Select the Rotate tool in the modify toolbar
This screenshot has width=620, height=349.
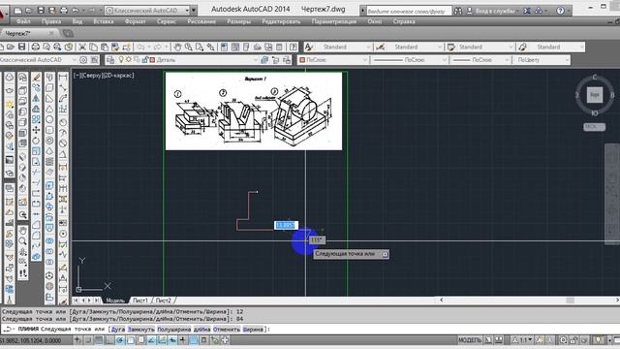click(36, 141)
